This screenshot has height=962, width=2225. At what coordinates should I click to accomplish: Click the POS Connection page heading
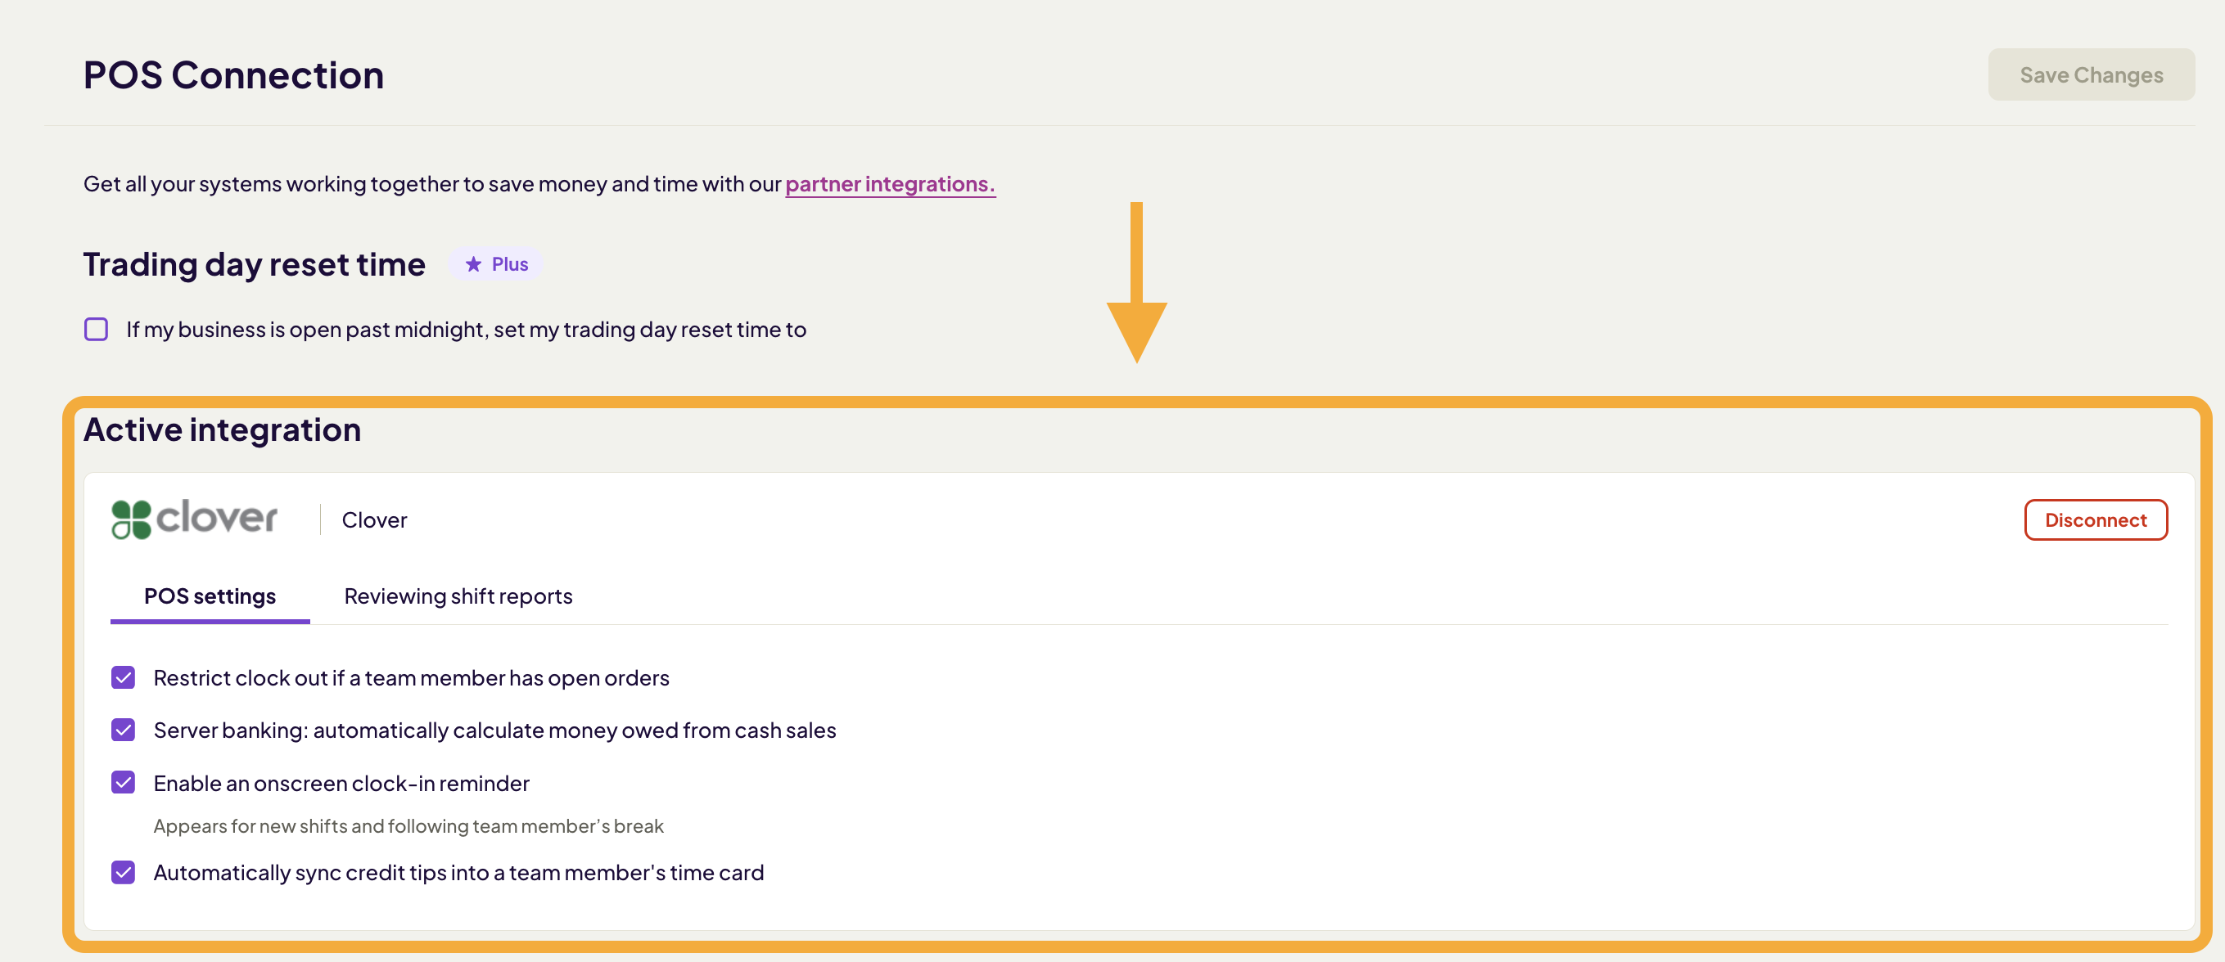point(233,74)
